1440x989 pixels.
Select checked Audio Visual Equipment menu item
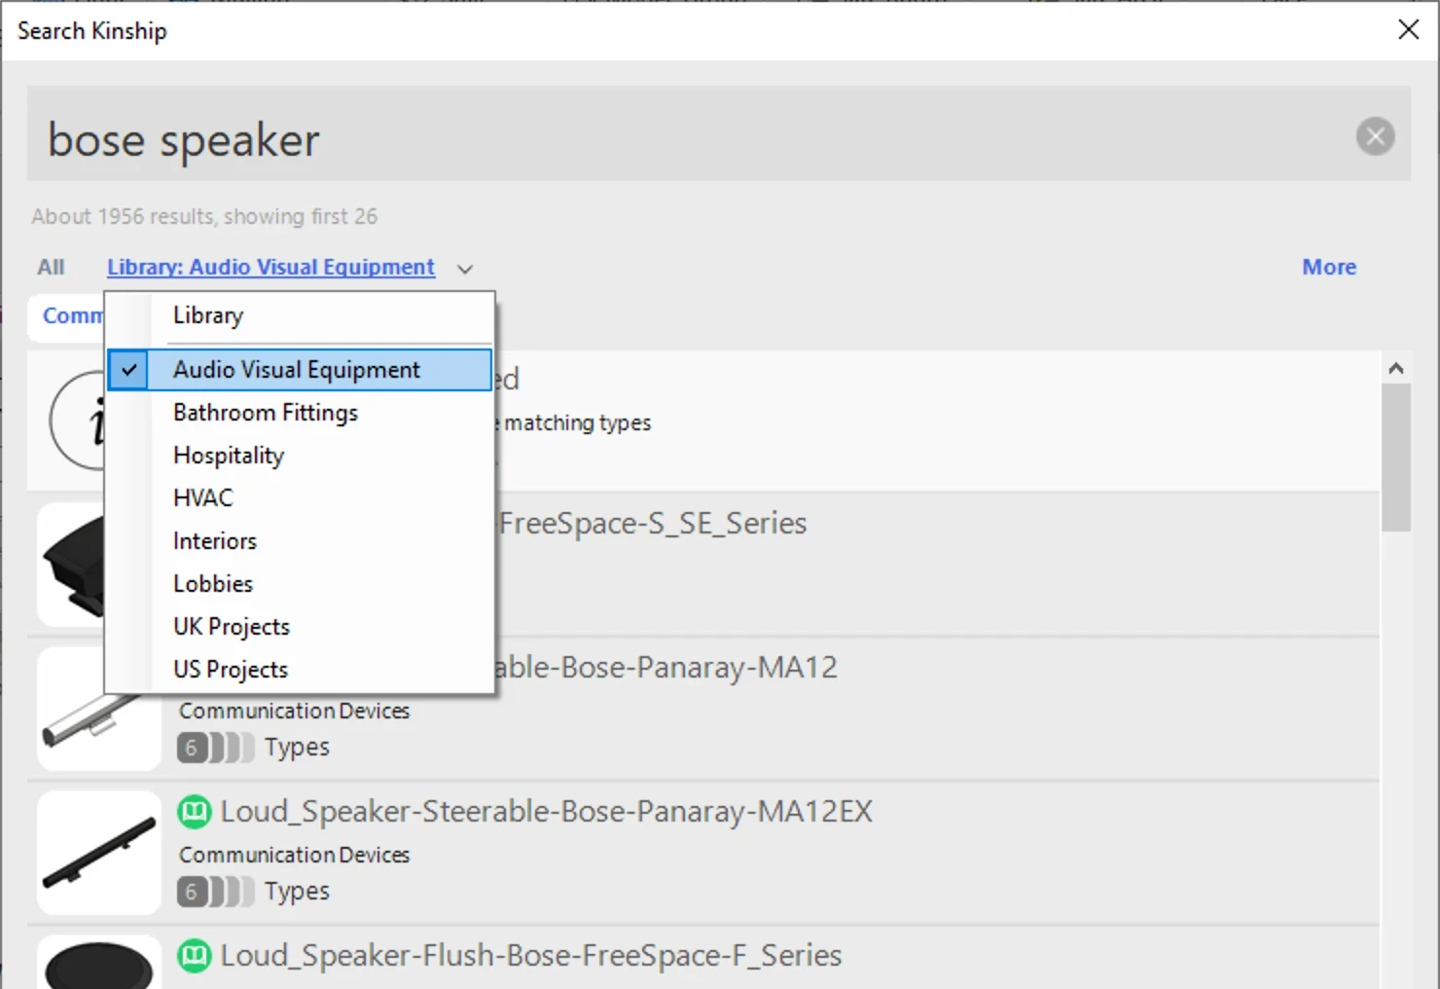coord(300,370)
